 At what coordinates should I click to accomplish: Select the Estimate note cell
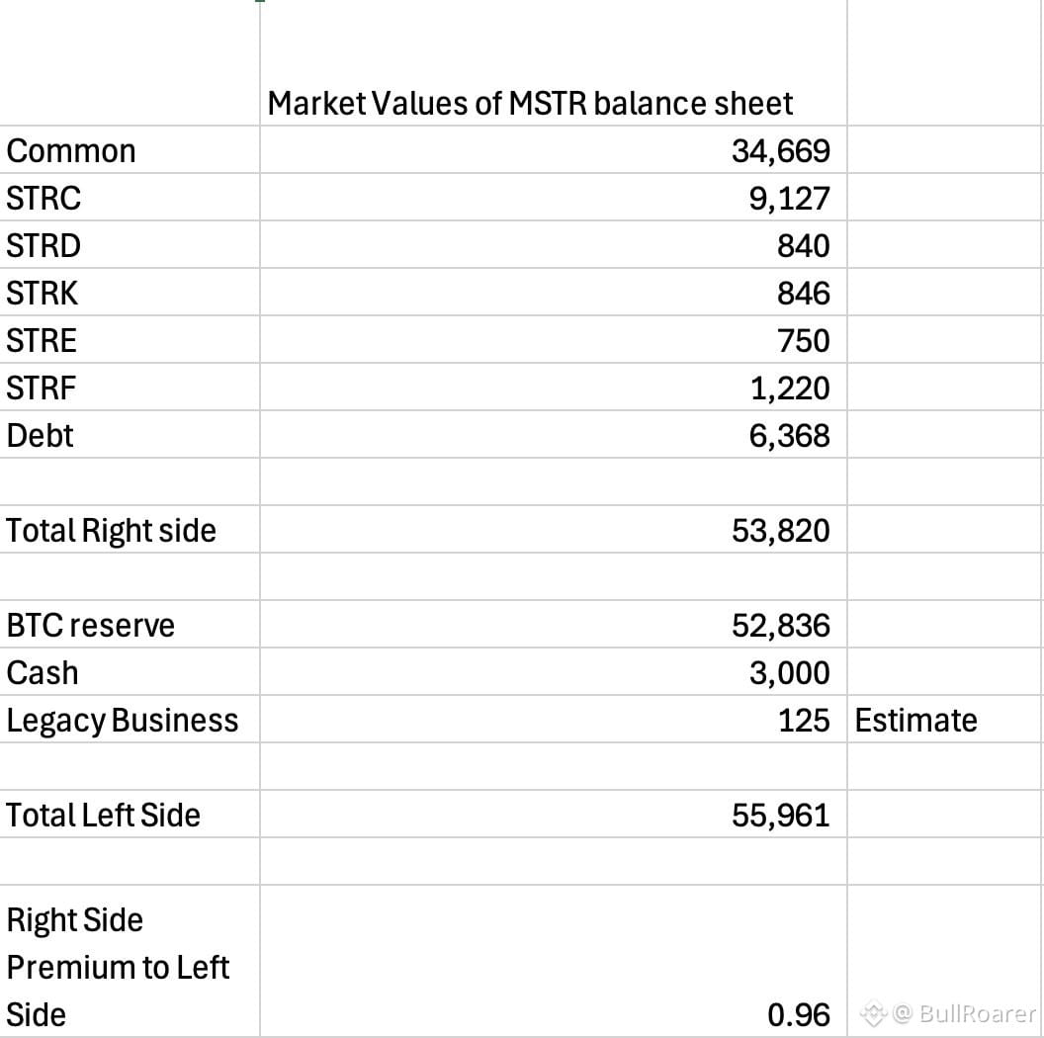pyautogui.click(x=945, y=719)
